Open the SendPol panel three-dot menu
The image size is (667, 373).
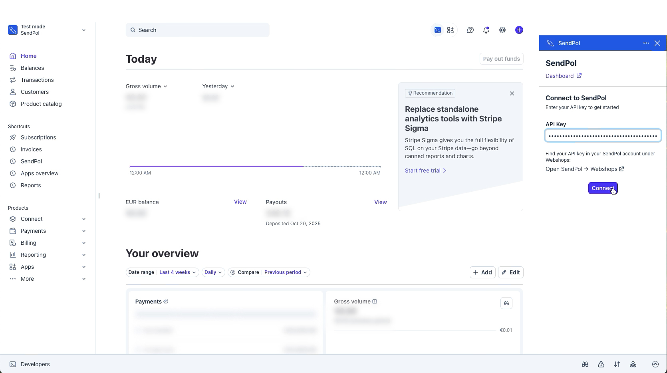pyautogui.click(x=646, y=43)
